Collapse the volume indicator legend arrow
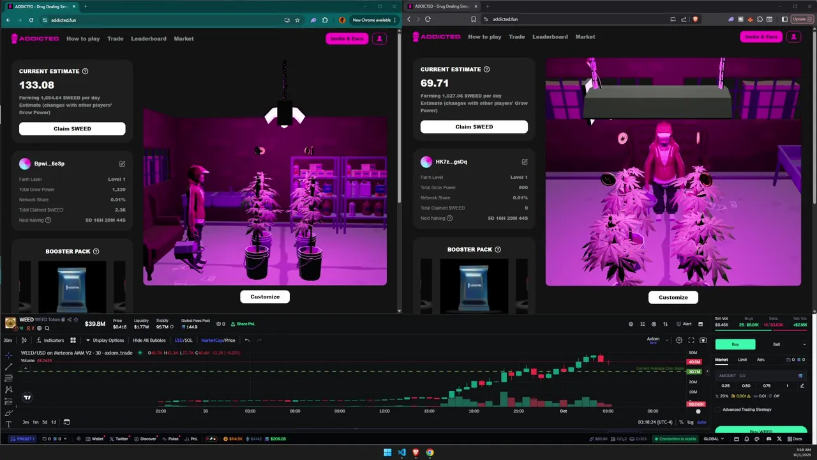This screenshot has width=817, height=460. [26, 368]
